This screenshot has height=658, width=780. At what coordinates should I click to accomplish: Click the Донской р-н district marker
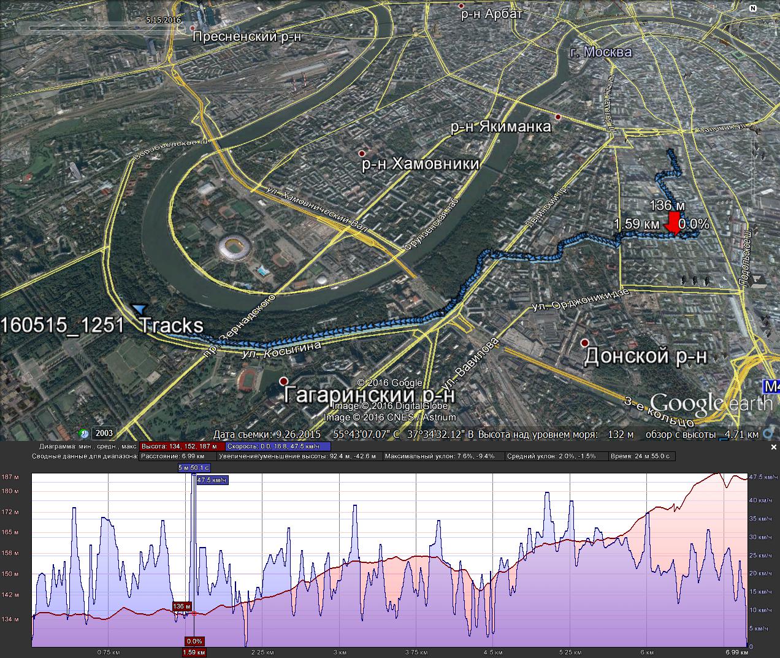[x=585, y=343]
